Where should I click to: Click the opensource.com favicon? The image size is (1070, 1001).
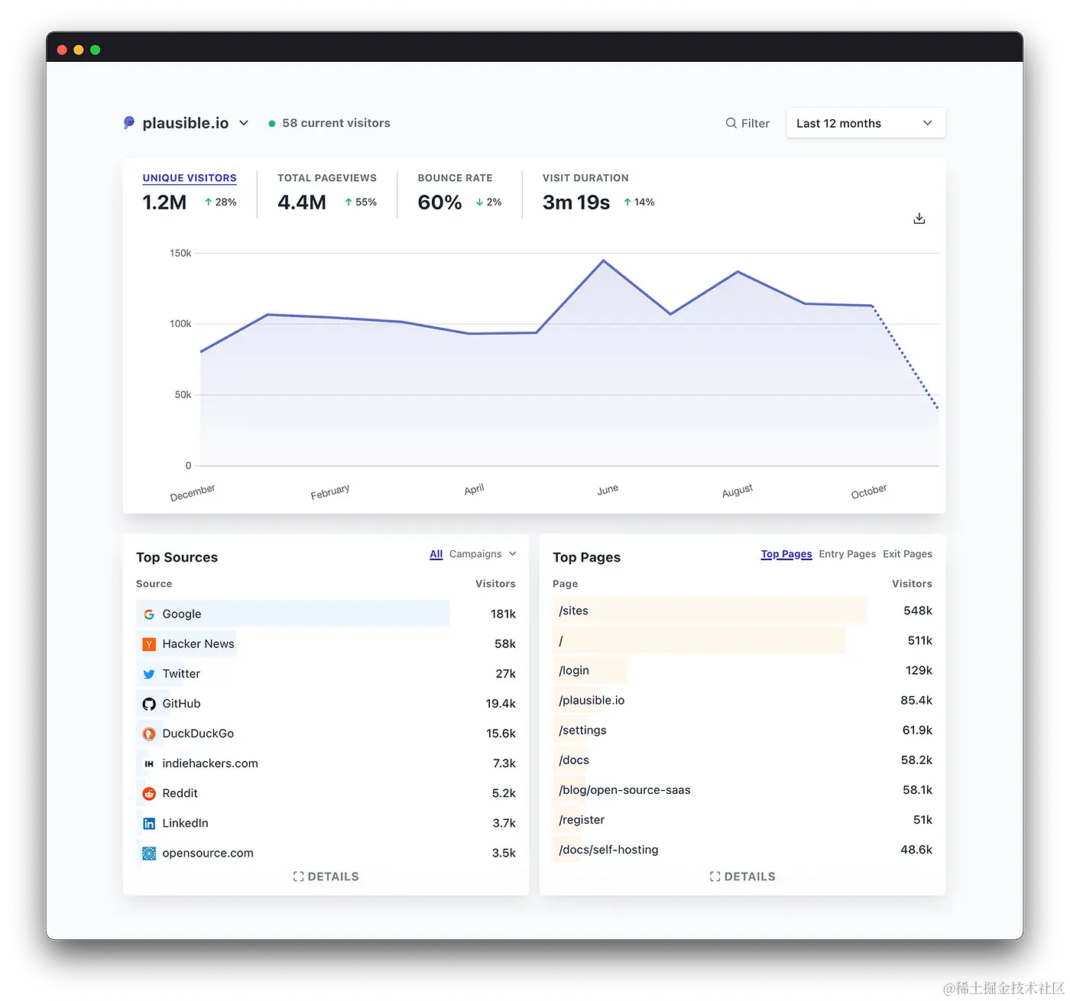[x=149, y=854]
